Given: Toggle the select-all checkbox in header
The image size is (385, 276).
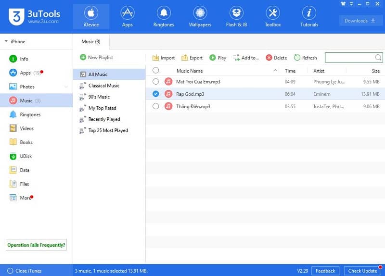Looking at the screenshot, I should (x=155, y=71).
